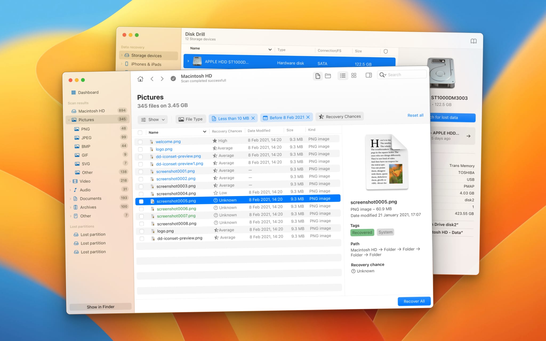Select the list view icon
The image size is (546, 341).
pyautogui.click(x=343, y=76)
